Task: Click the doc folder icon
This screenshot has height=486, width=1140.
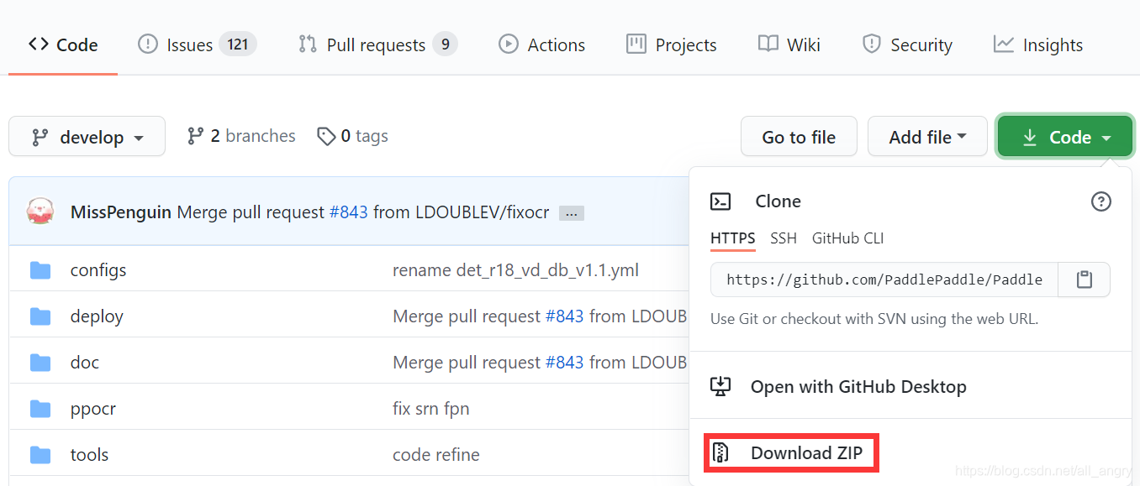Action: 40,363
